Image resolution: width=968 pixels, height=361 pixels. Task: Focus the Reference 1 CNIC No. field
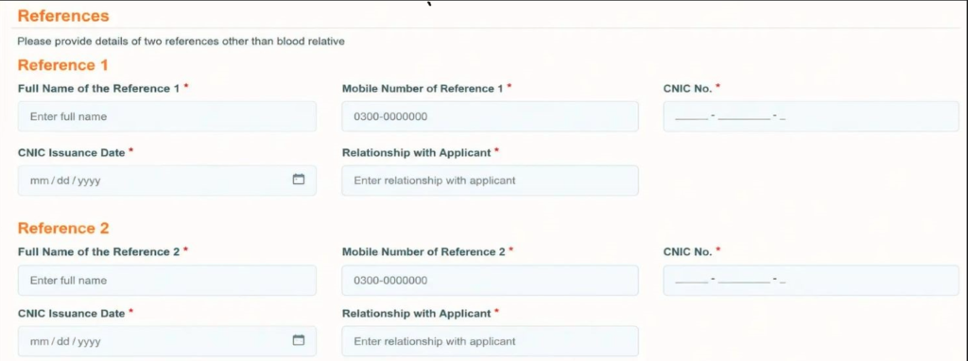pos(811,116)
